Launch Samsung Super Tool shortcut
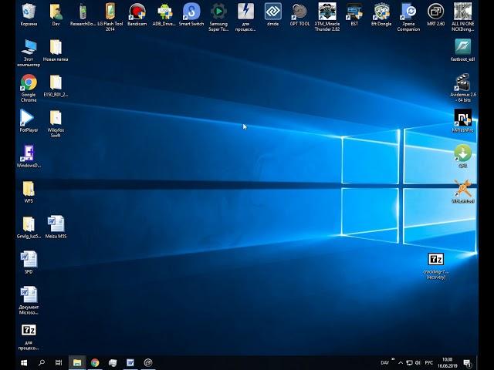494x370 pixels. [x=218, y=17]
